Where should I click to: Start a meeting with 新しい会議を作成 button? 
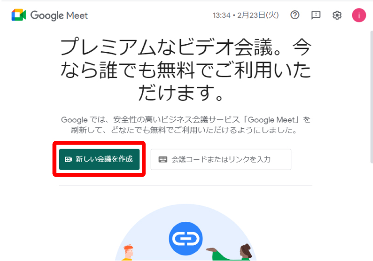(x=99, y=159)
